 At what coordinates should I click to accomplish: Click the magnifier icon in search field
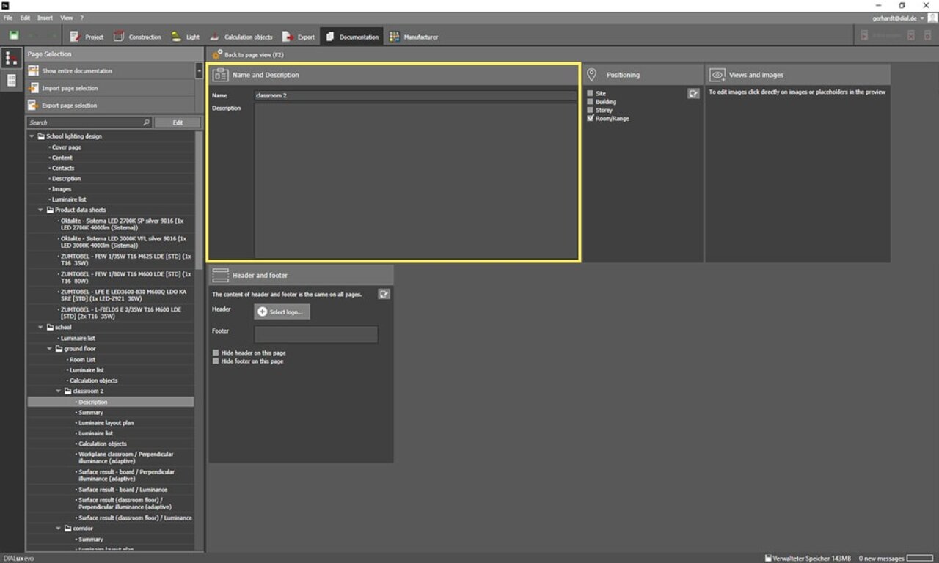pos(146,122)
